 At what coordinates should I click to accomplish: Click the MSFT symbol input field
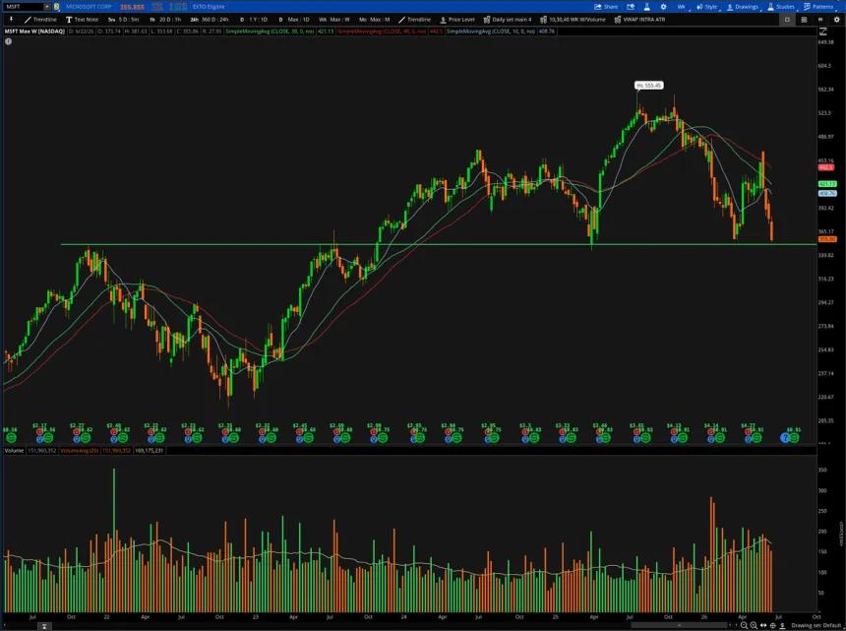[24, 7]
